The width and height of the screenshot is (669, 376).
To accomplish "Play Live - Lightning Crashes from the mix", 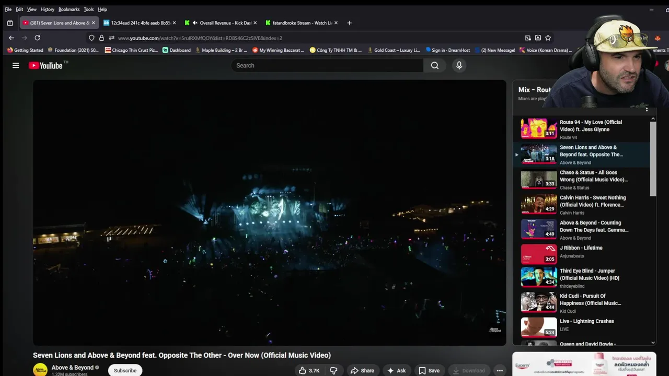I will tap(581, 327).
